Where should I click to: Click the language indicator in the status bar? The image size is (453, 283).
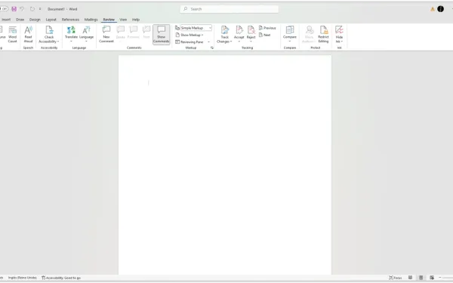pos(22,278)
